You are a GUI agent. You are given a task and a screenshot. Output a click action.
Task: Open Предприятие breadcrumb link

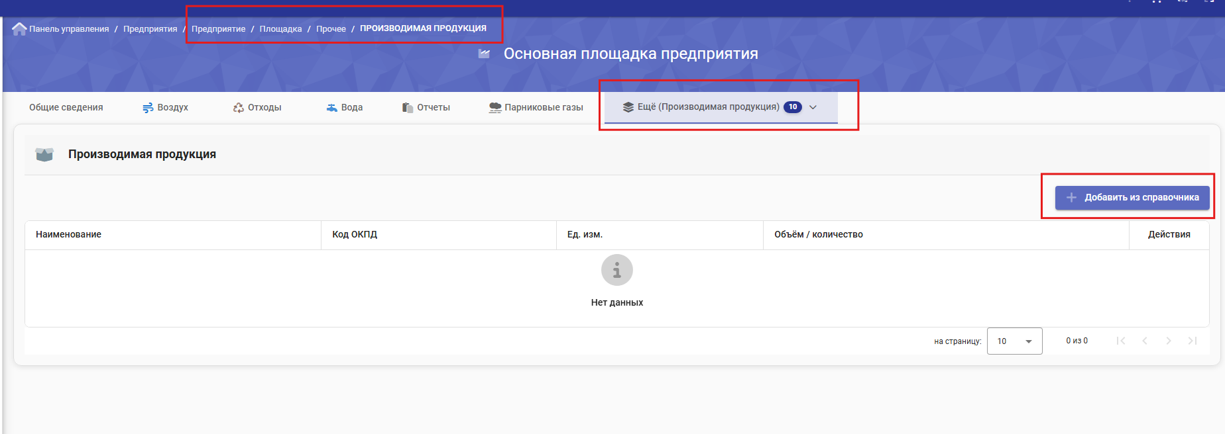[x=218, y=29]
